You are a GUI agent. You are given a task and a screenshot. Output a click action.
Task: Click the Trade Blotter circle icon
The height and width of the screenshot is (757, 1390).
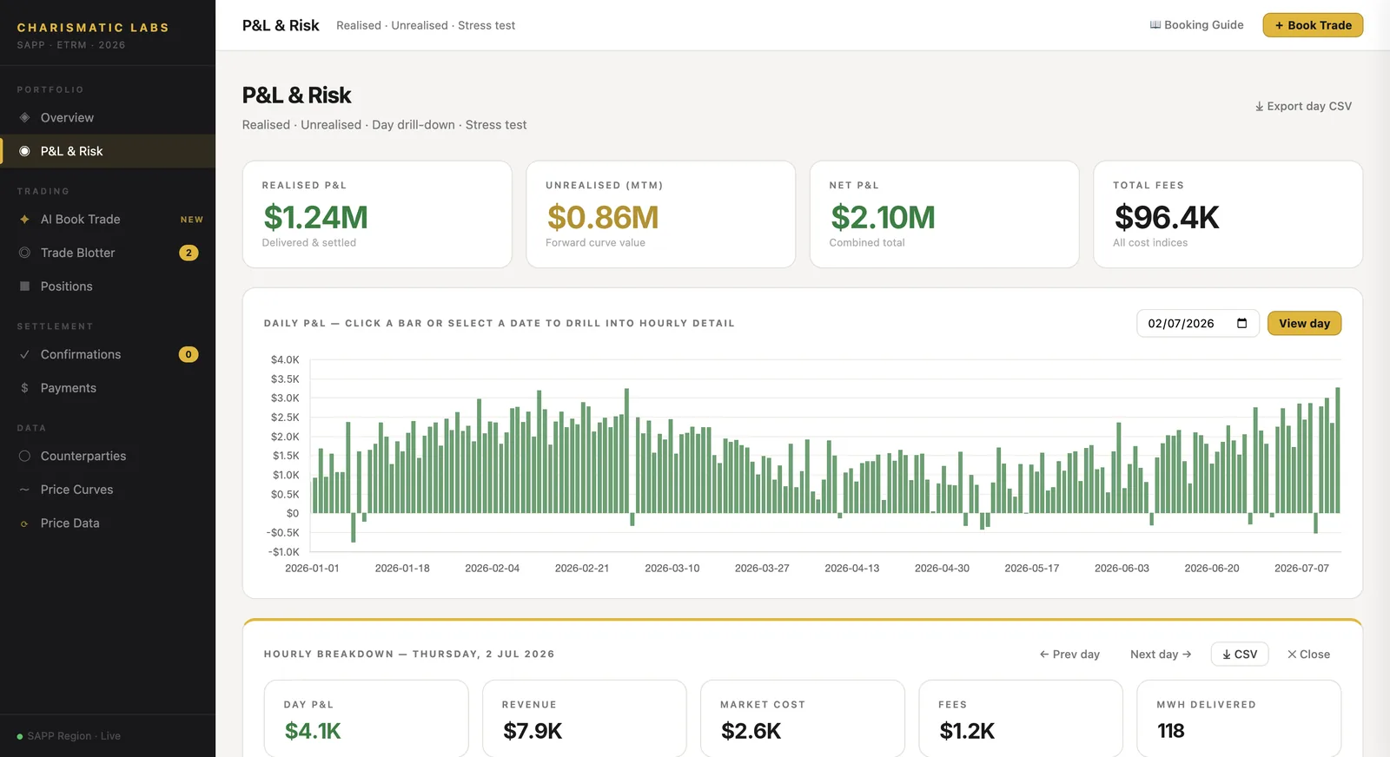[24, 253]
